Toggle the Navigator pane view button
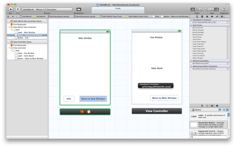 click(x=208, y=9)
